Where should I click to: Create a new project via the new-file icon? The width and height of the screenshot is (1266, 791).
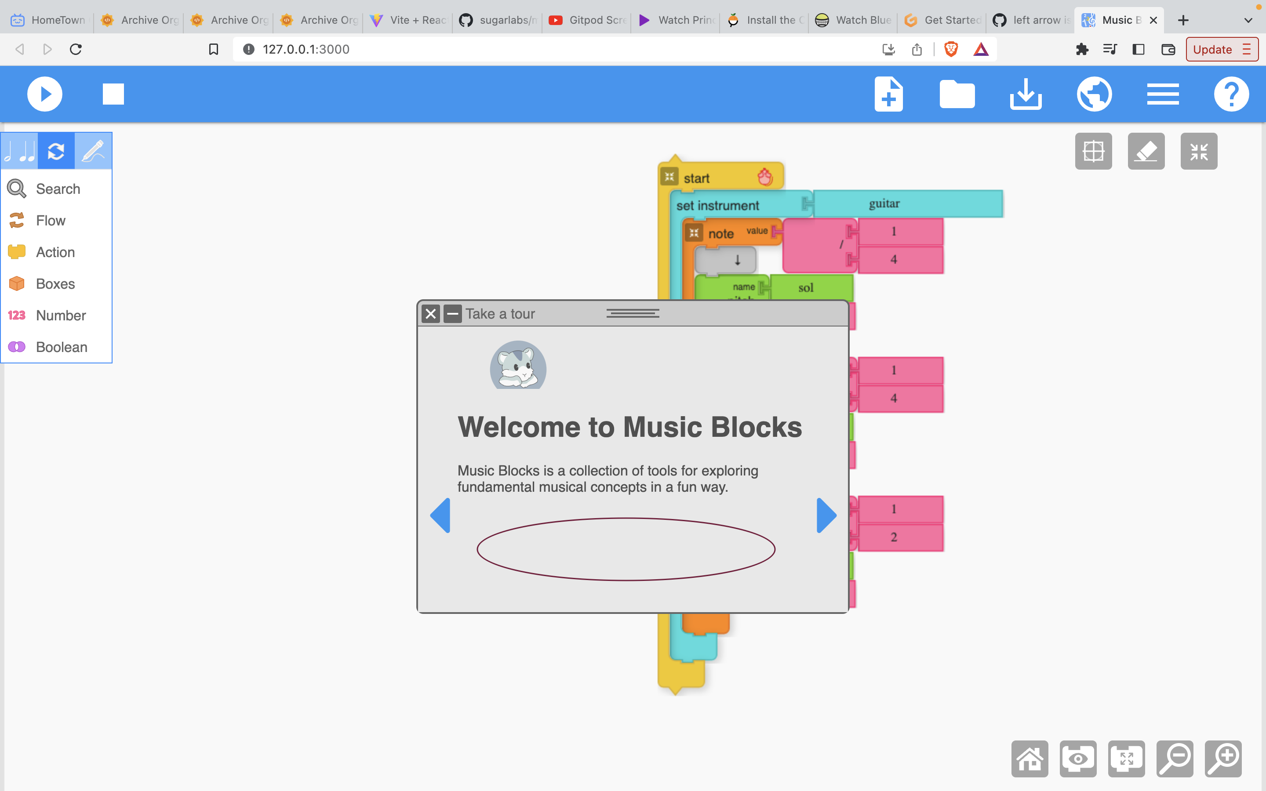coord(888,94)
